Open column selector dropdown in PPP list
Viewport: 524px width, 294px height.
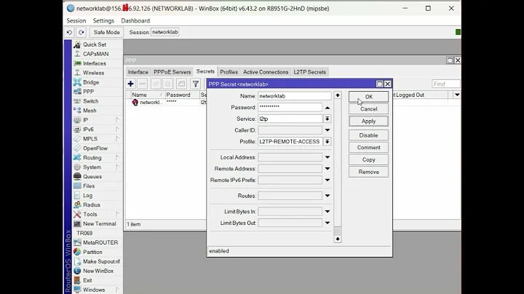(x=457, y=95)
